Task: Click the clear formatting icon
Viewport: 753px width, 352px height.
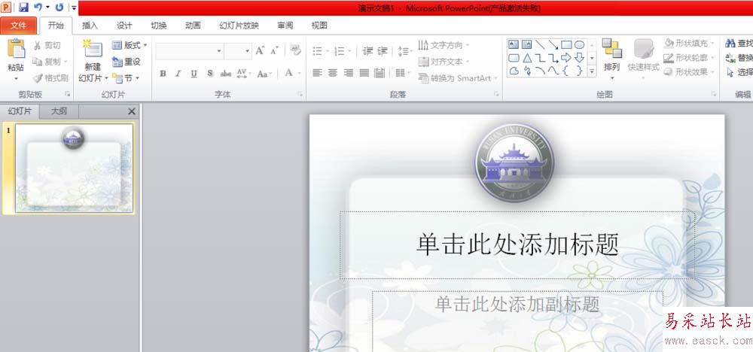Action: (x=296, y=50)
